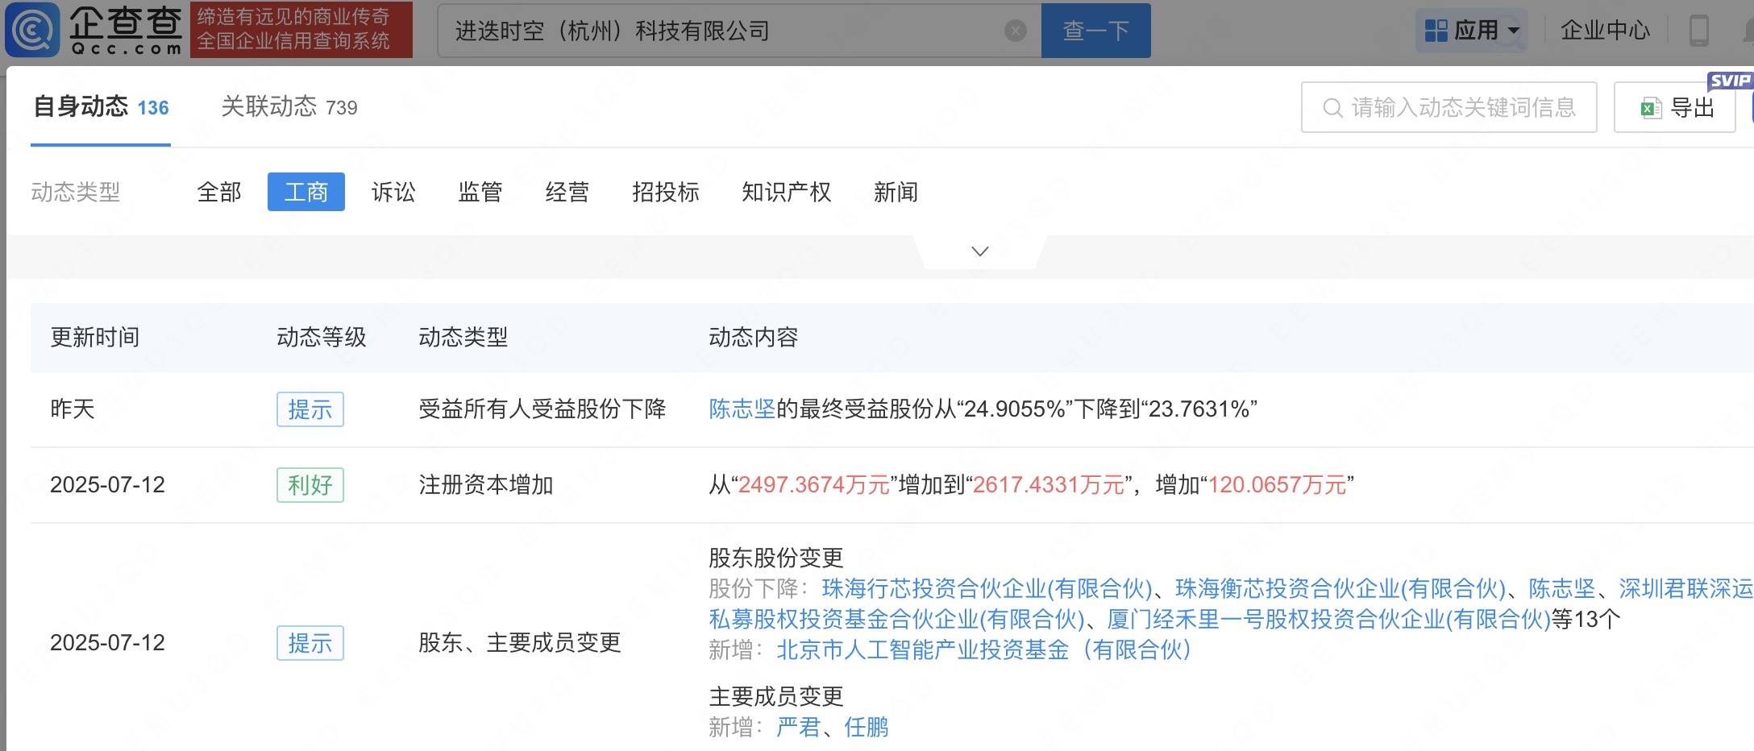Select the 全部 type filter
The width and height of the screenshot is (1754, 751).
pyautogui.click(x=219, y=192)
